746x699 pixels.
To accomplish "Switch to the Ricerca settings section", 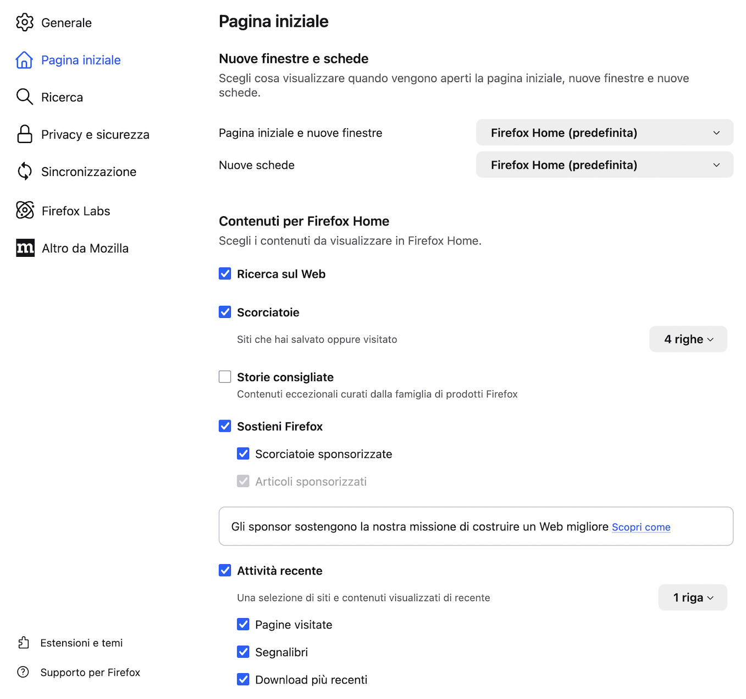I will 62,97.
